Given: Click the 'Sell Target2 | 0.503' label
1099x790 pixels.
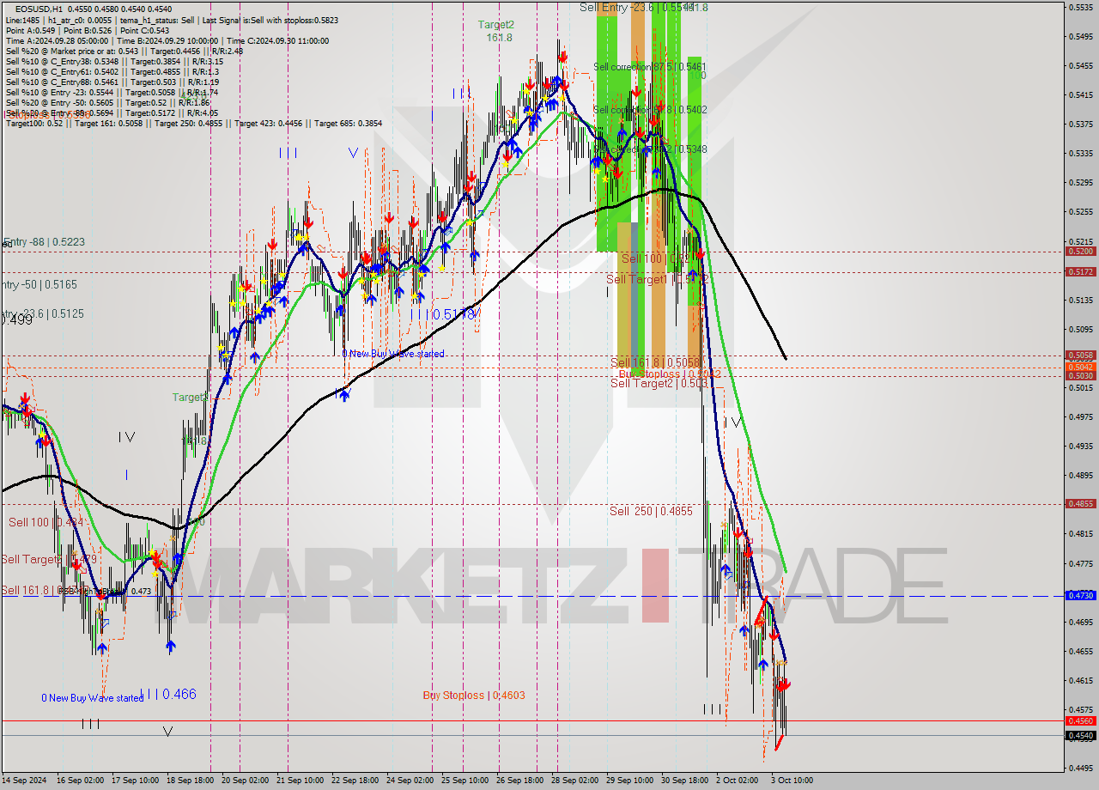Looking at the screenshot, I should (x=659, y=383).
